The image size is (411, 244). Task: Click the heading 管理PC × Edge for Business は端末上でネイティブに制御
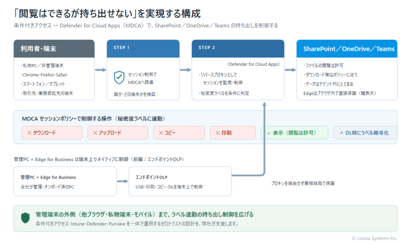tap(99, 159)
